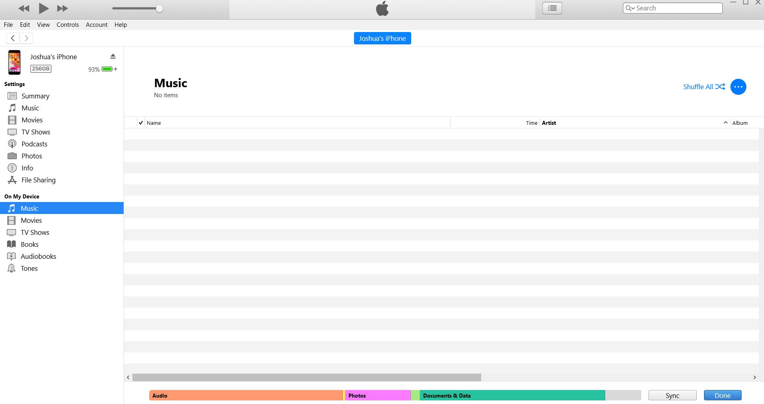Viewport: 764px width, 404px height.
Task: Select the Audiobooks sidebar label
Action: [x=38, y=256]
